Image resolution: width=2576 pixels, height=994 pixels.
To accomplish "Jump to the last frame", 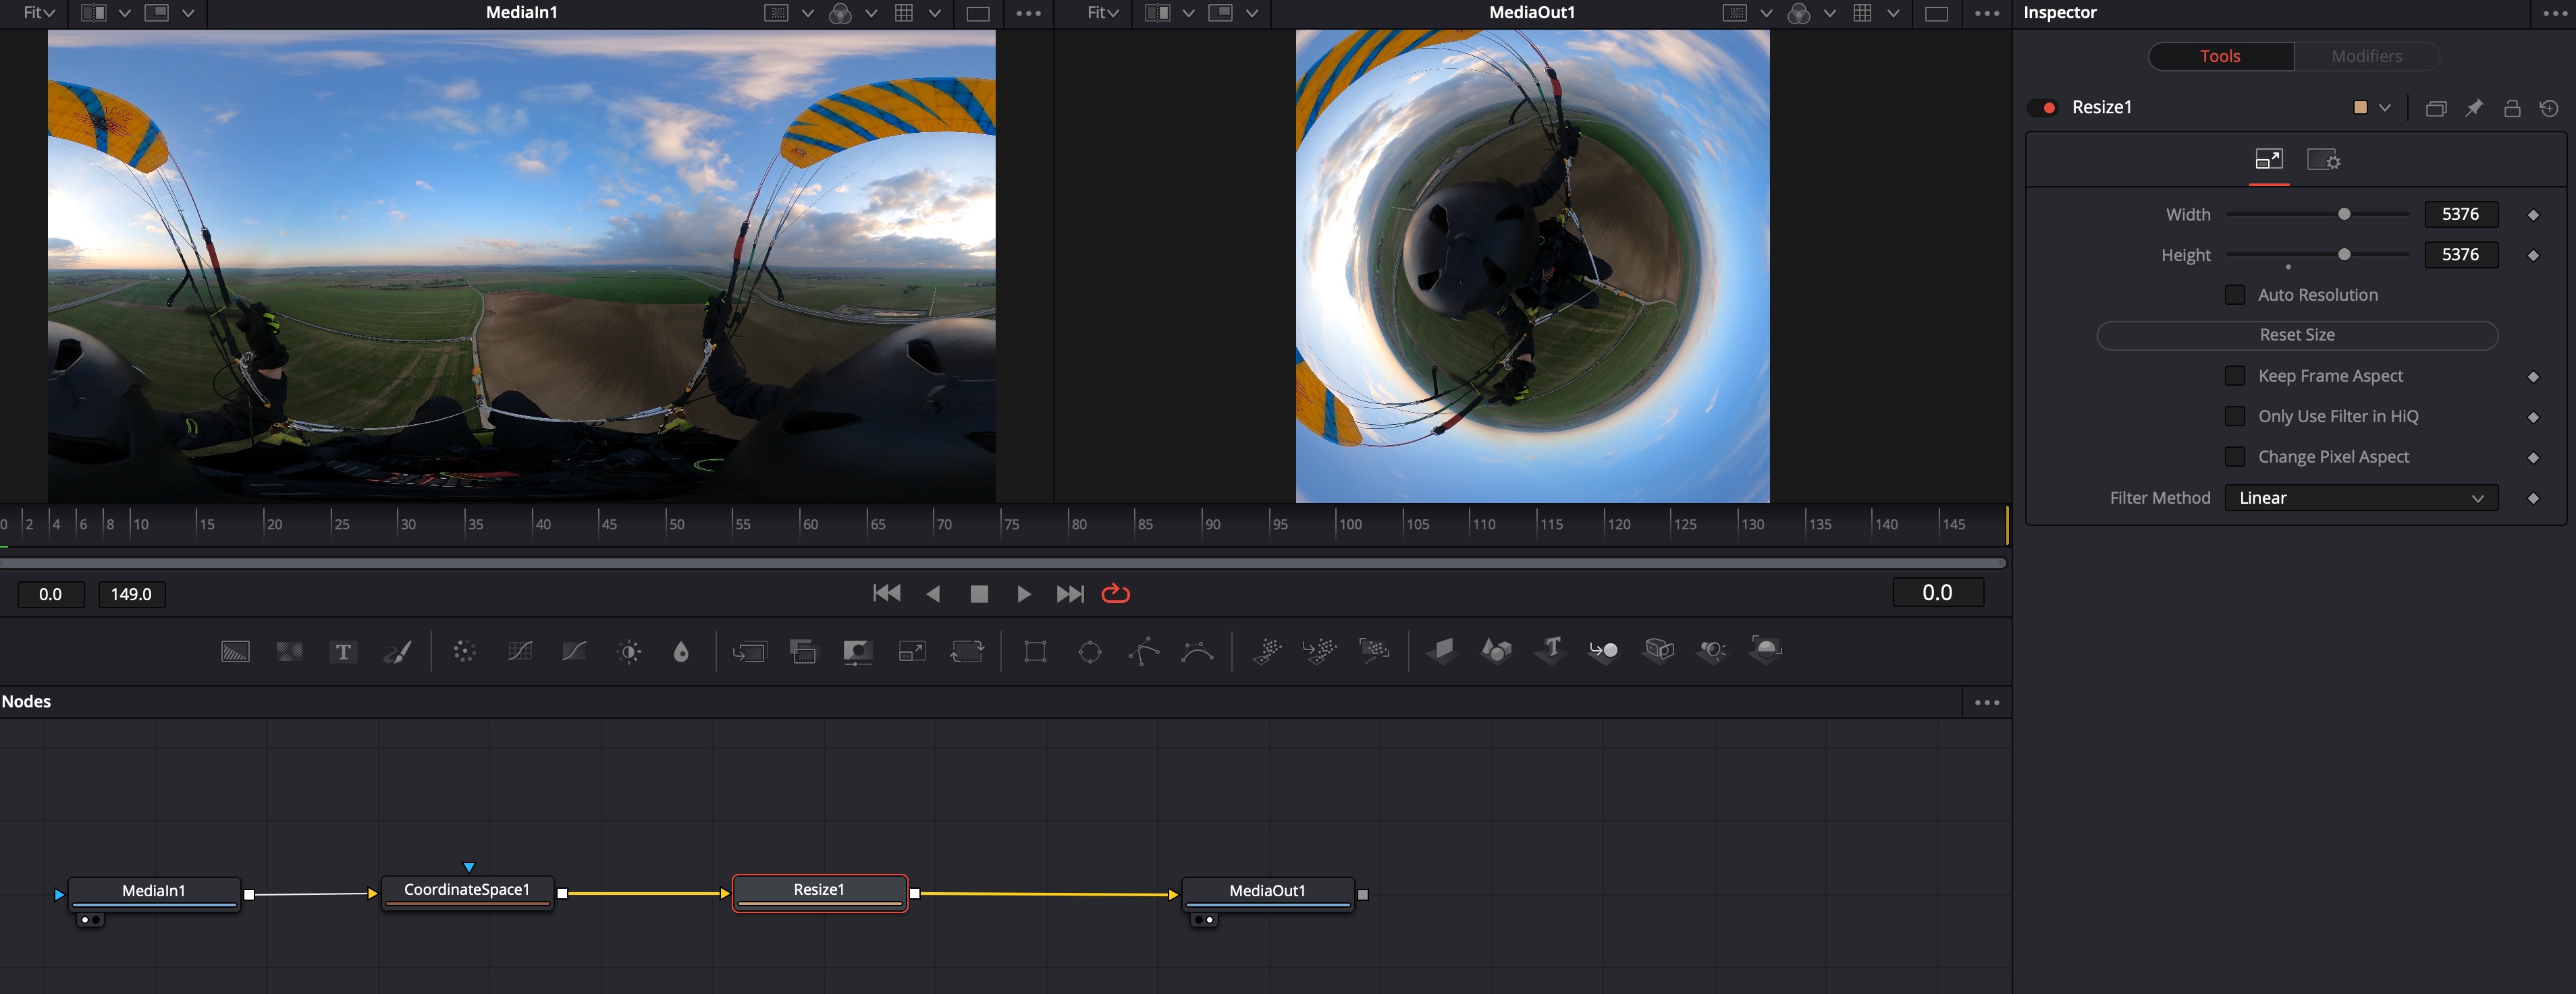I will click(1070, 594).
